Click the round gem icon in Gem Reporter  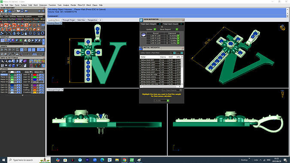(x=143, y=35)
